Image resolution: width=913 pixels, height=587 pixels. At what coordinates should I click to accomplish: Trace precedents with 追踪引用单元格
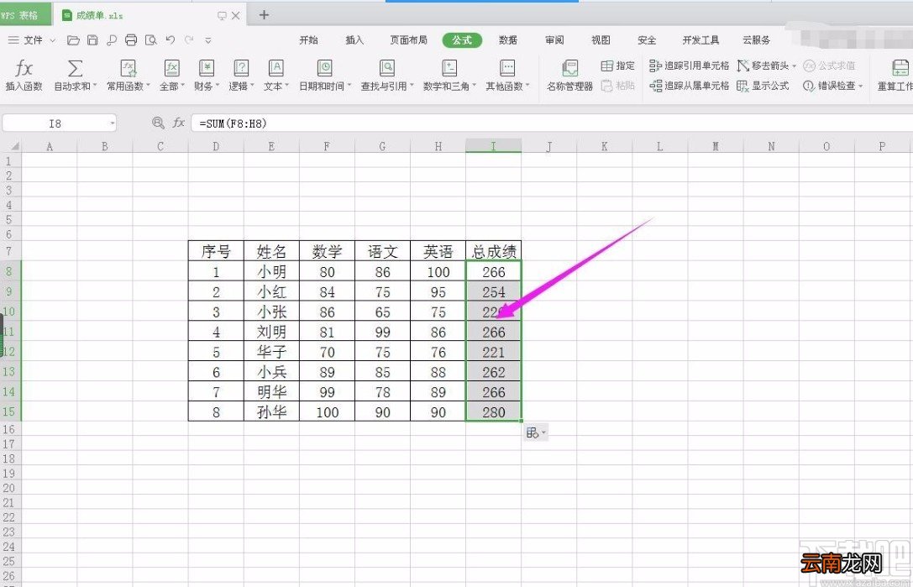[690, 66]
